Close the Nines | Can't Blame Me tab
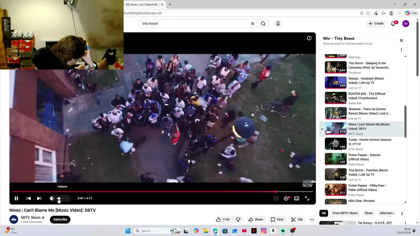The height and width of the screenshot is (236, 420). pos(162,5)
